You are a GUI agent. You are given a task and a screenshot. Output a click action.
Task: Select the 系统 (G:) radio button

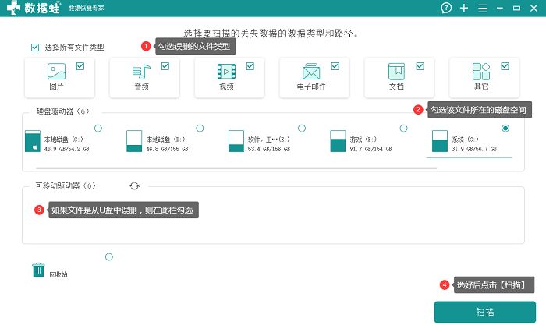coord(505,129)
